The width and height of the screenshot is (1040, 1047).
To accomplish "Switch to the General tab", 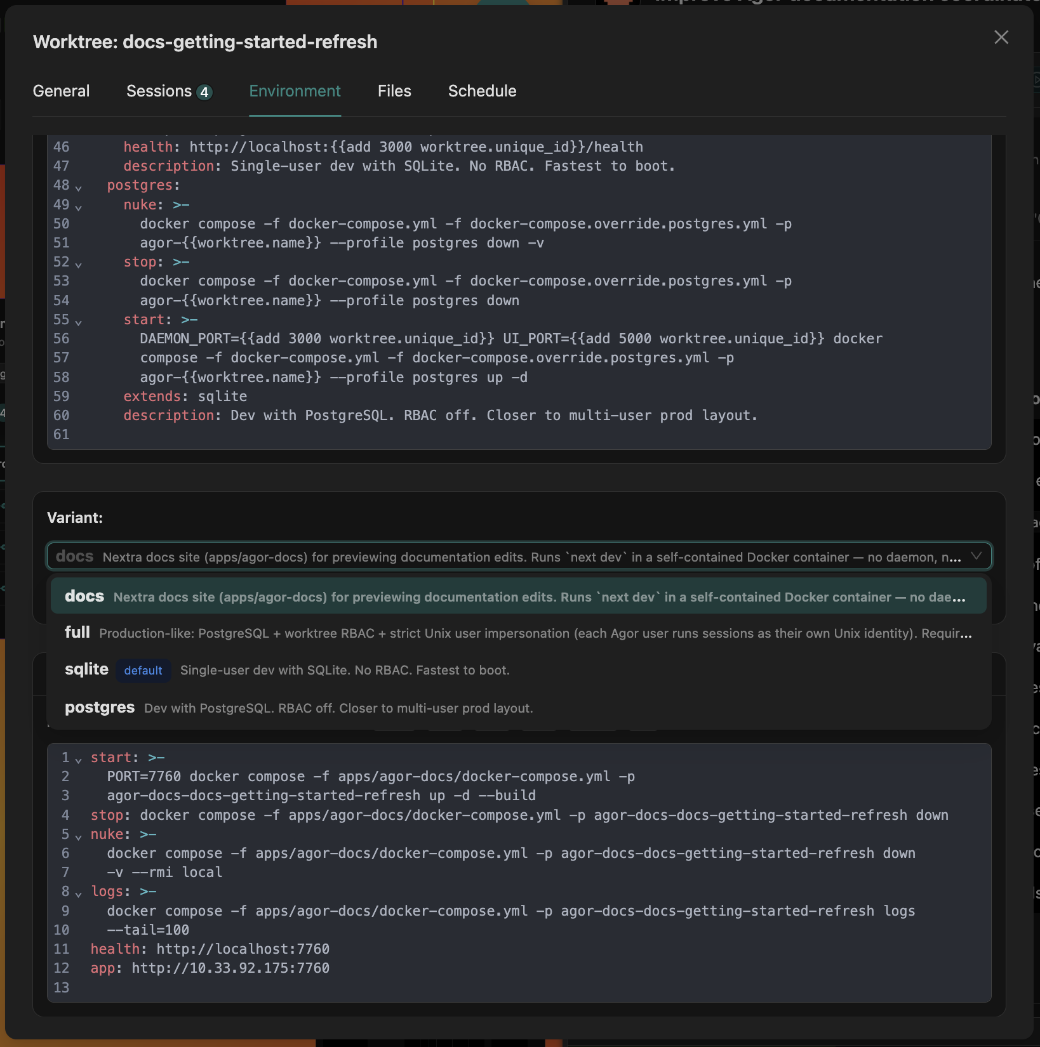I will point(61,91).
